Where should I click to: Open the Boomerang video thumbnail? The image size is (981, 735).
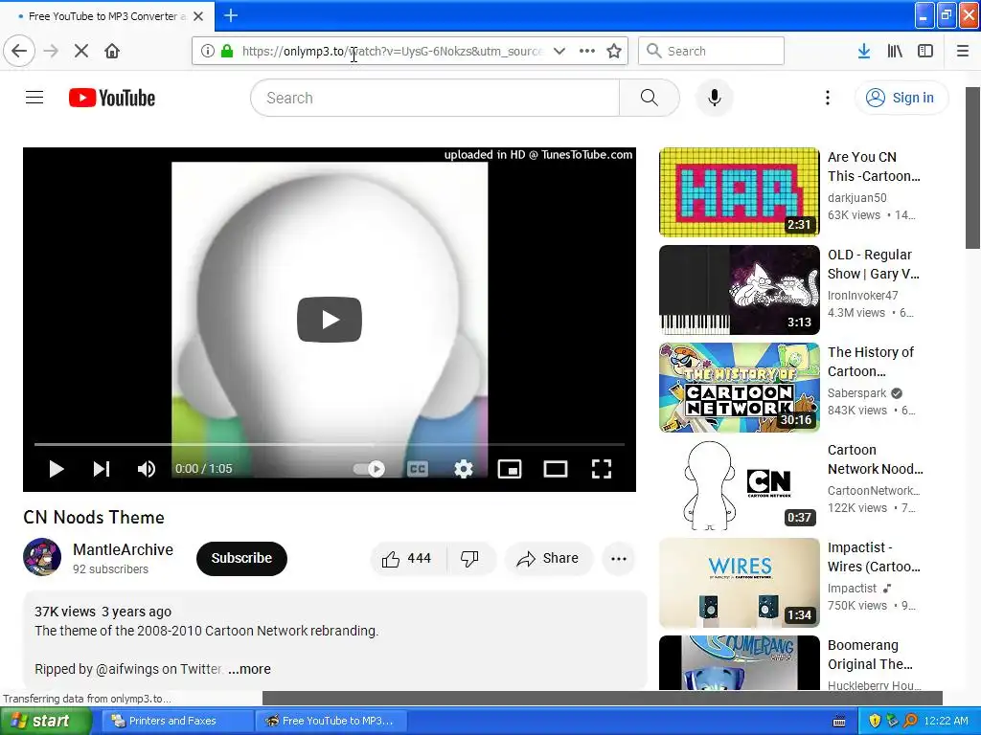pyautogui.click(x=739, y=663)
